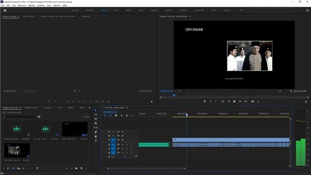Click Export Frame camera in Program monitor

[x=253, y=102]
